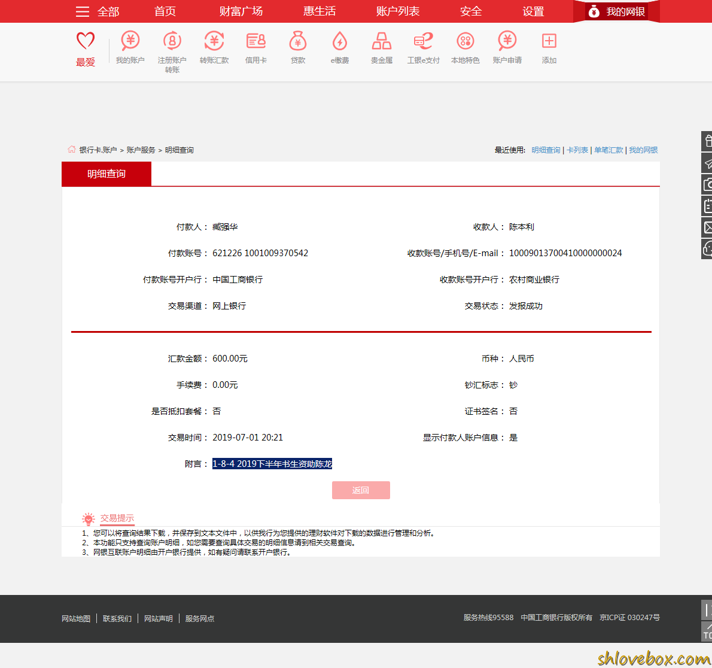This screenshot has width=712, height=668.
Task: Click the side button above the back-to-top button
Action: pos(707,611)
